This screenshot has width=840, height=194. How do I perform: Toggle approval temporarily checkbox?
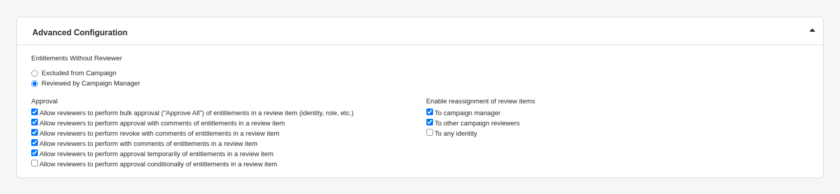point(34,153)
